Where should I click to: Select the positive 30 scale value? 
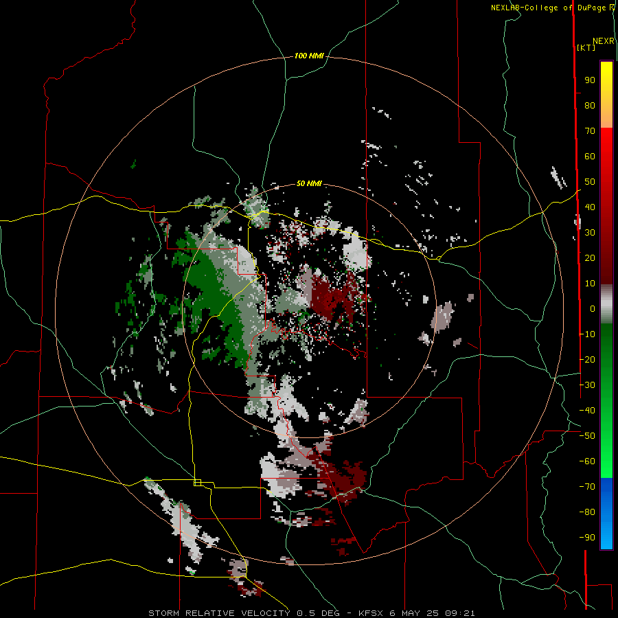pos(590,233)
